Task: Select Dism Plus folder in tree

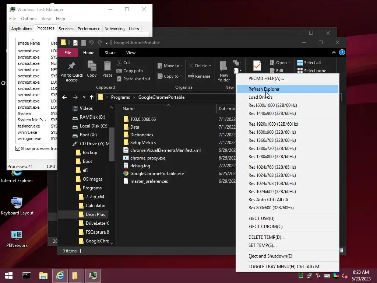Action: click(x=92, y=214)
